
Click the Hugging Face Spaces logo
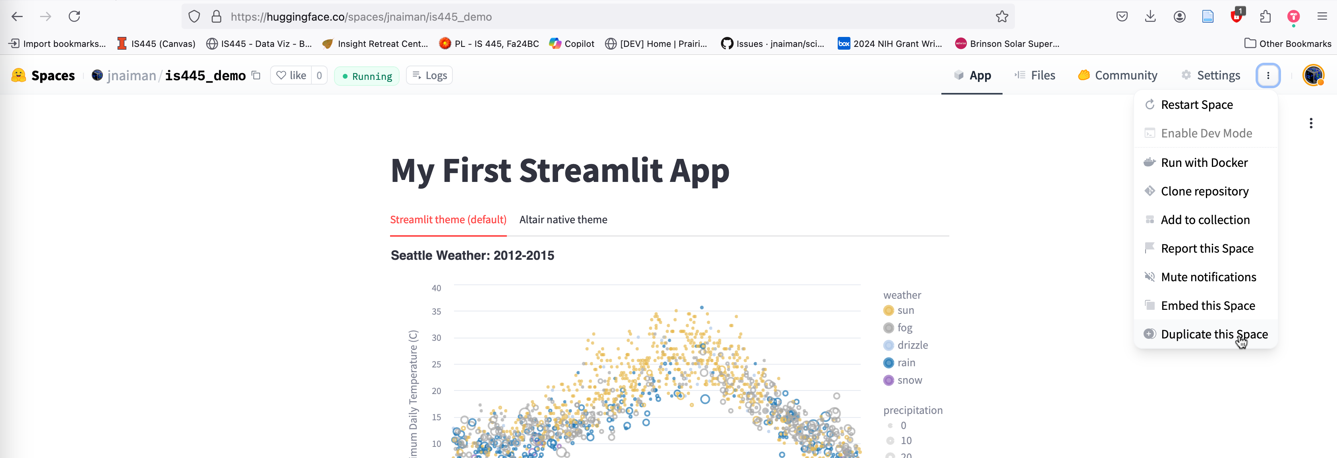pyautogui.click(x=19, y=75)
